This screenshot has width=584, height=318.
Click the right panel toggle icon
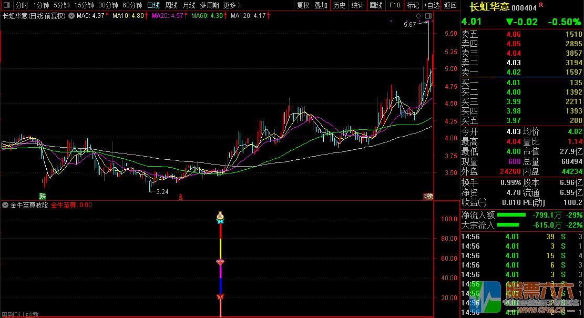(x=428, y=15)
